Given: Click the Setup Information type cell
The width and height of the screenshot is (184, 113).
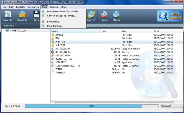Looking at the screenshot, I should tap(131, 48).
